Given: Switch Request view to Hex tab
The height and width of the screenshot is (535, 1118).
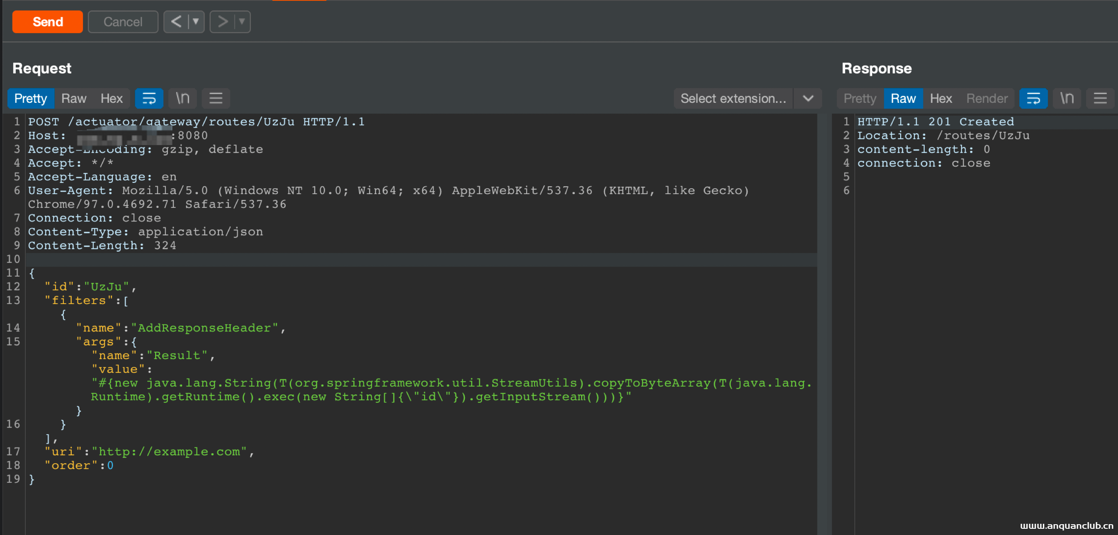Looking at the screenshot, I should [112, 98].
